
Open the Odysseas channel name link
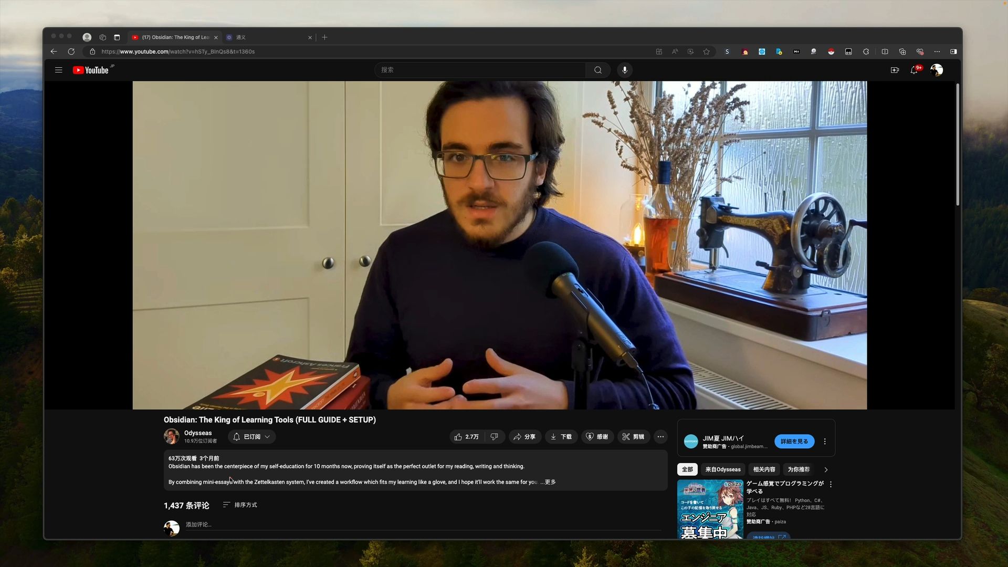pos(198,433)
